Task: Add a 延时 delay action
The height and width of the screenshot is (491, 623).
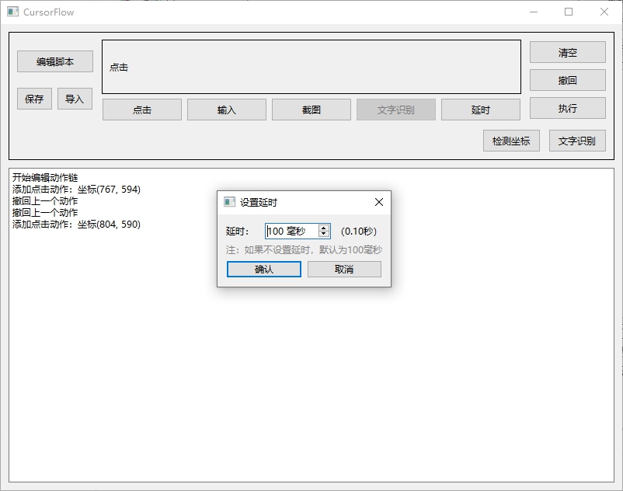Action: coord(480,110)
